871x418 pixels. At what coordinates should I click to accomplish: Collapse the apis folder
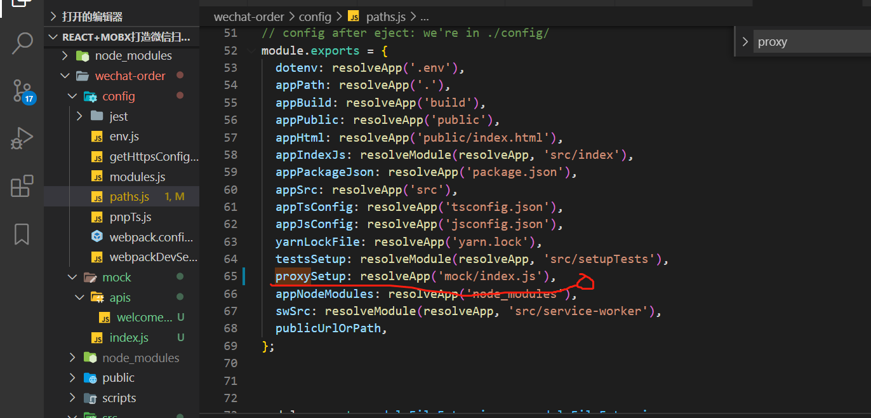pos(79,297)
